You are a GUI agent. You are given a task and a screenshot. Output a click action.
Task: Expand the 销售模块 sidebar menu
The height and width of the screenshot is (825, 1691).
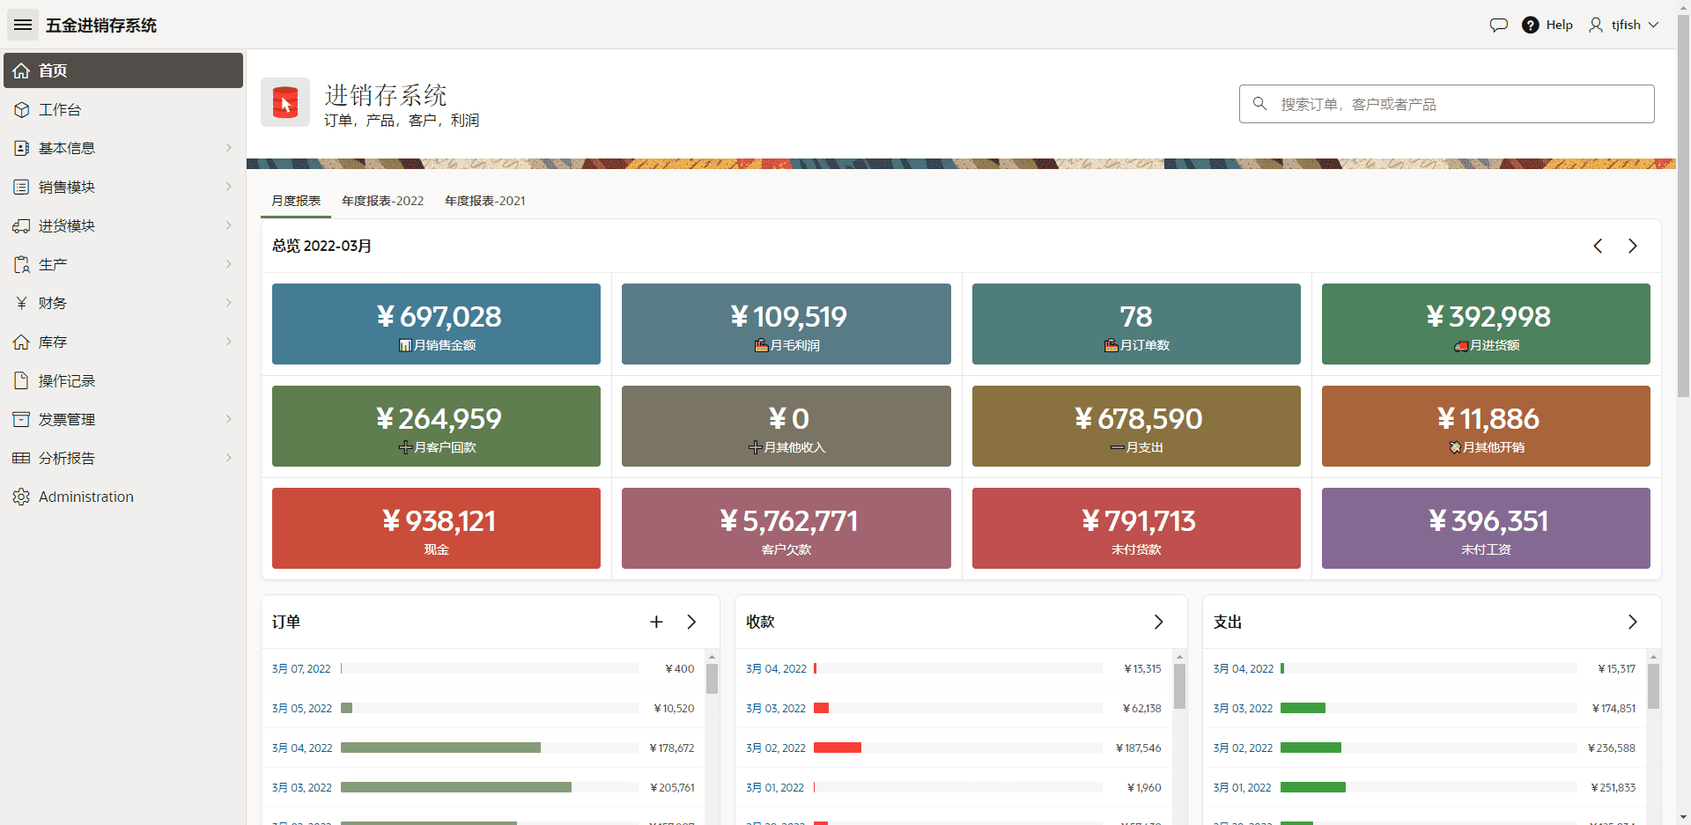click(x=123, y=187)
